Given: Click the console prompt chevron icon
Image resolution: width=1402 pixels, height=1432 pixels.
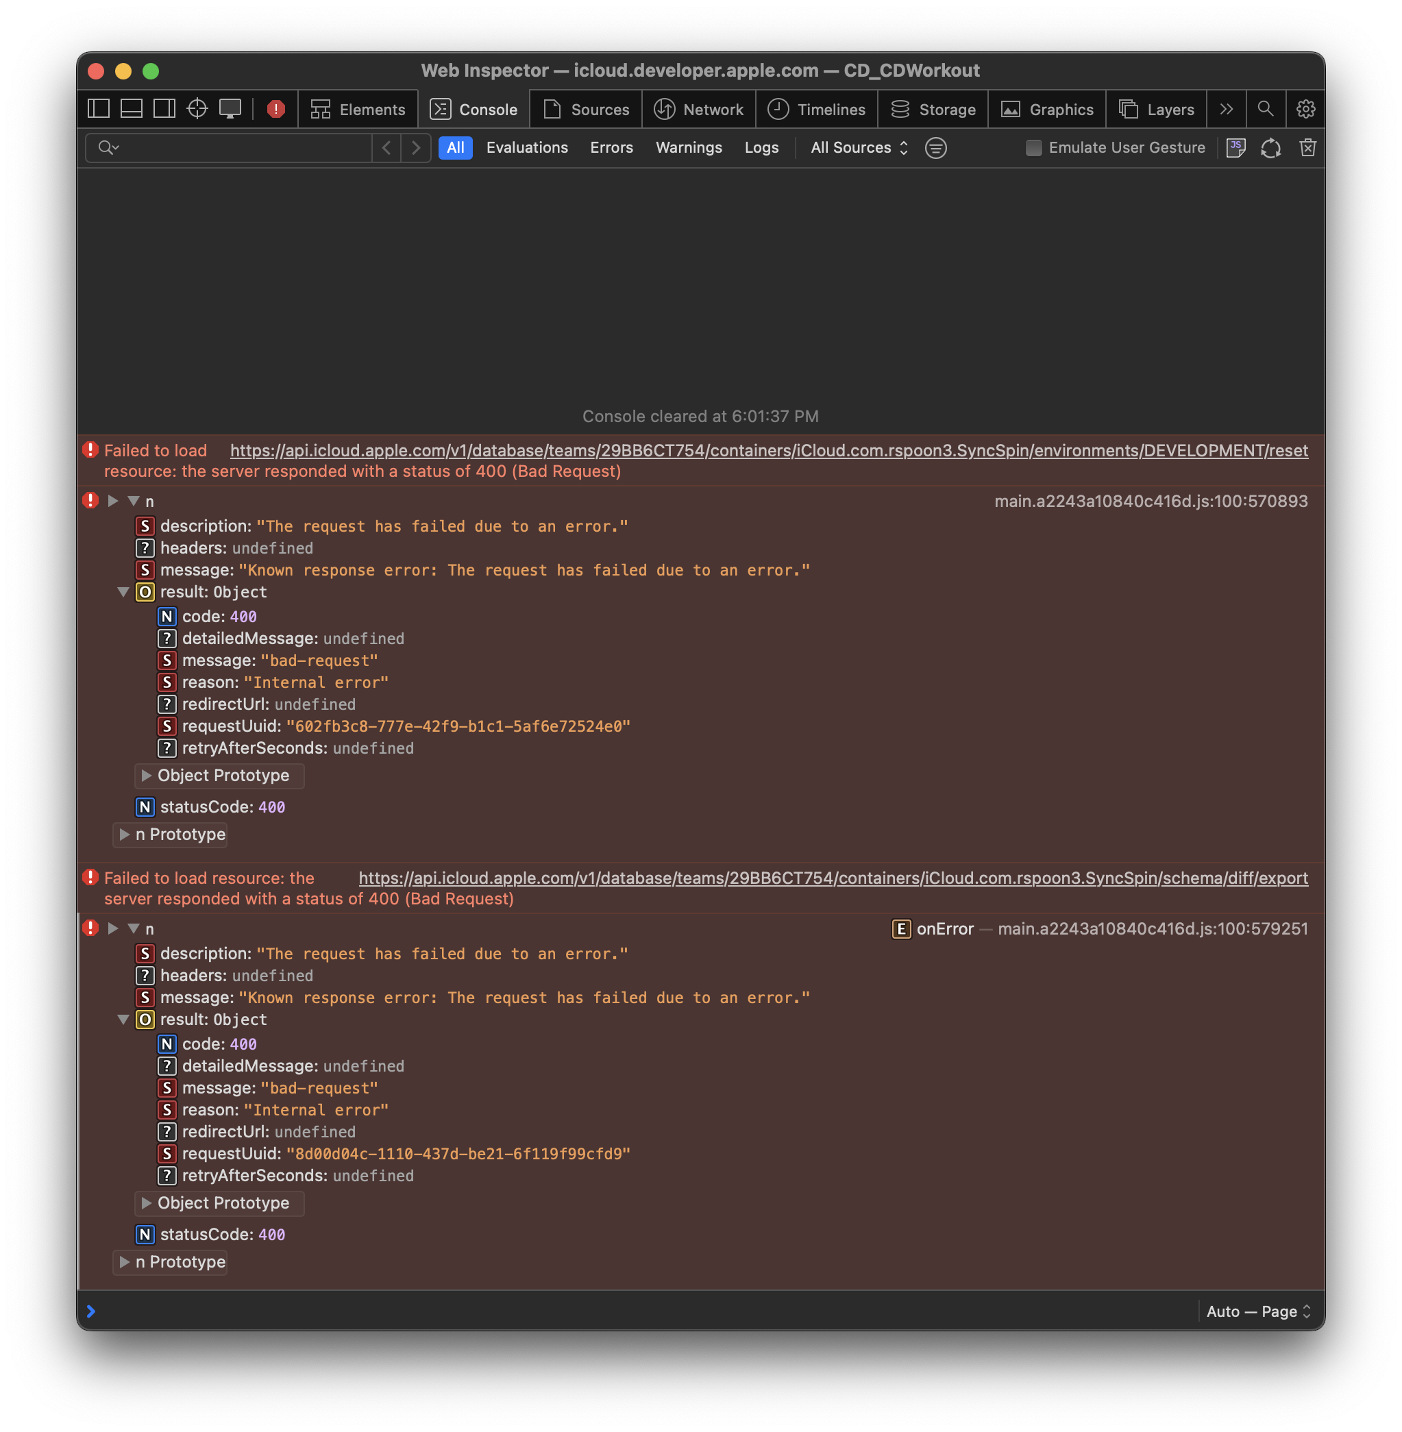Looking at the screenshot, I should click(91, 1311).
